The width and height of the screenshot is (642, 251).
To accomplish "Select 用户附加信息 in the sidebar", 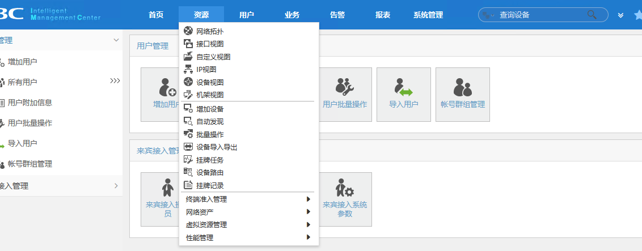I will [x=30, y=103].
